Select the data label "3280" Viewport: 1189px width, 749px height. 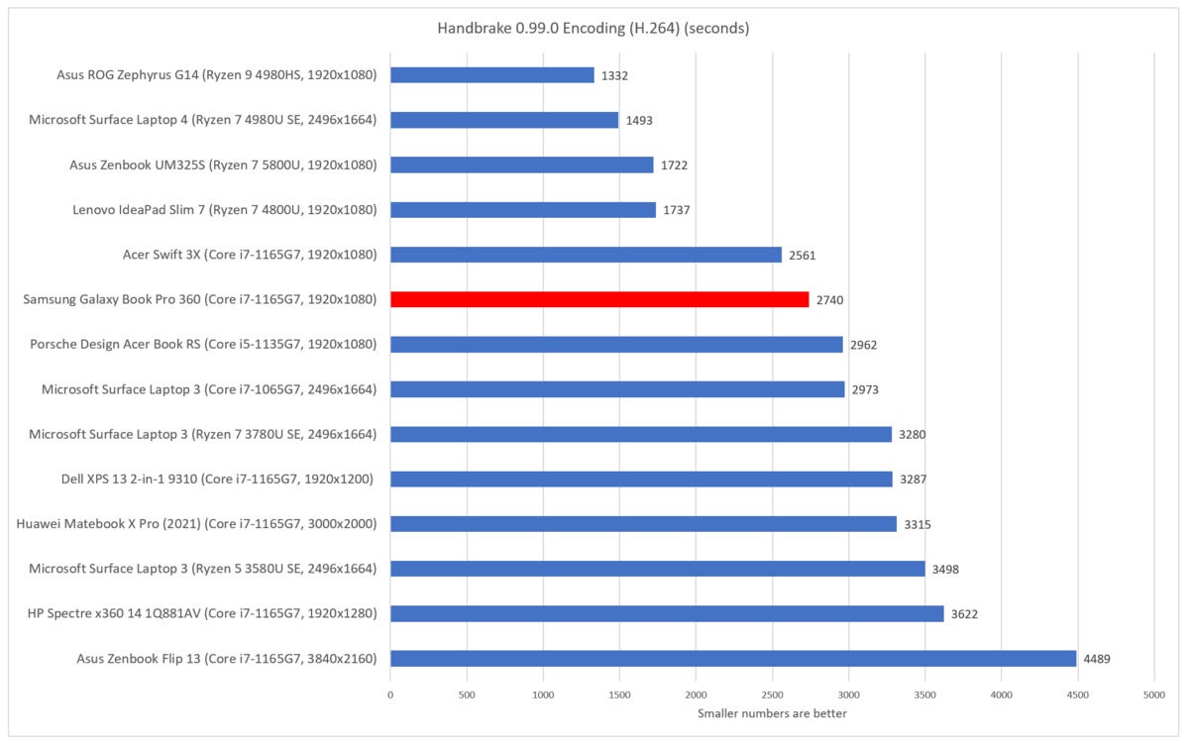(912, 435)
